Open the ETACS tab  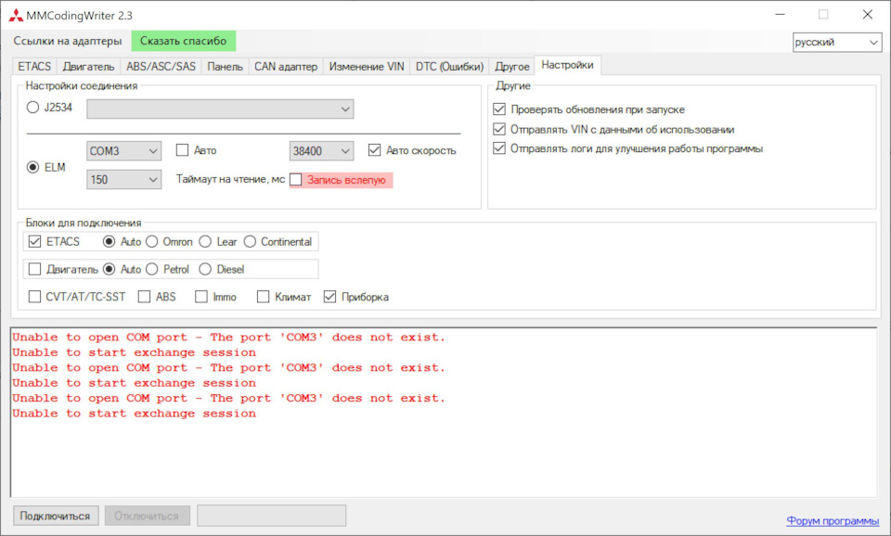pos(34,67)
